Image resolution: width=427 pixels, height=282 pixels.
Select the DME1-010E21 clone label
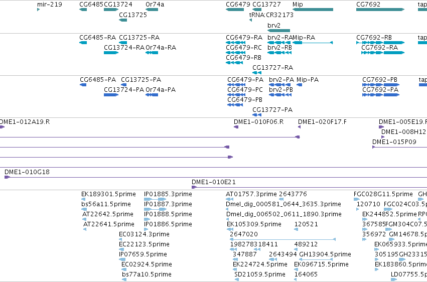214,182
